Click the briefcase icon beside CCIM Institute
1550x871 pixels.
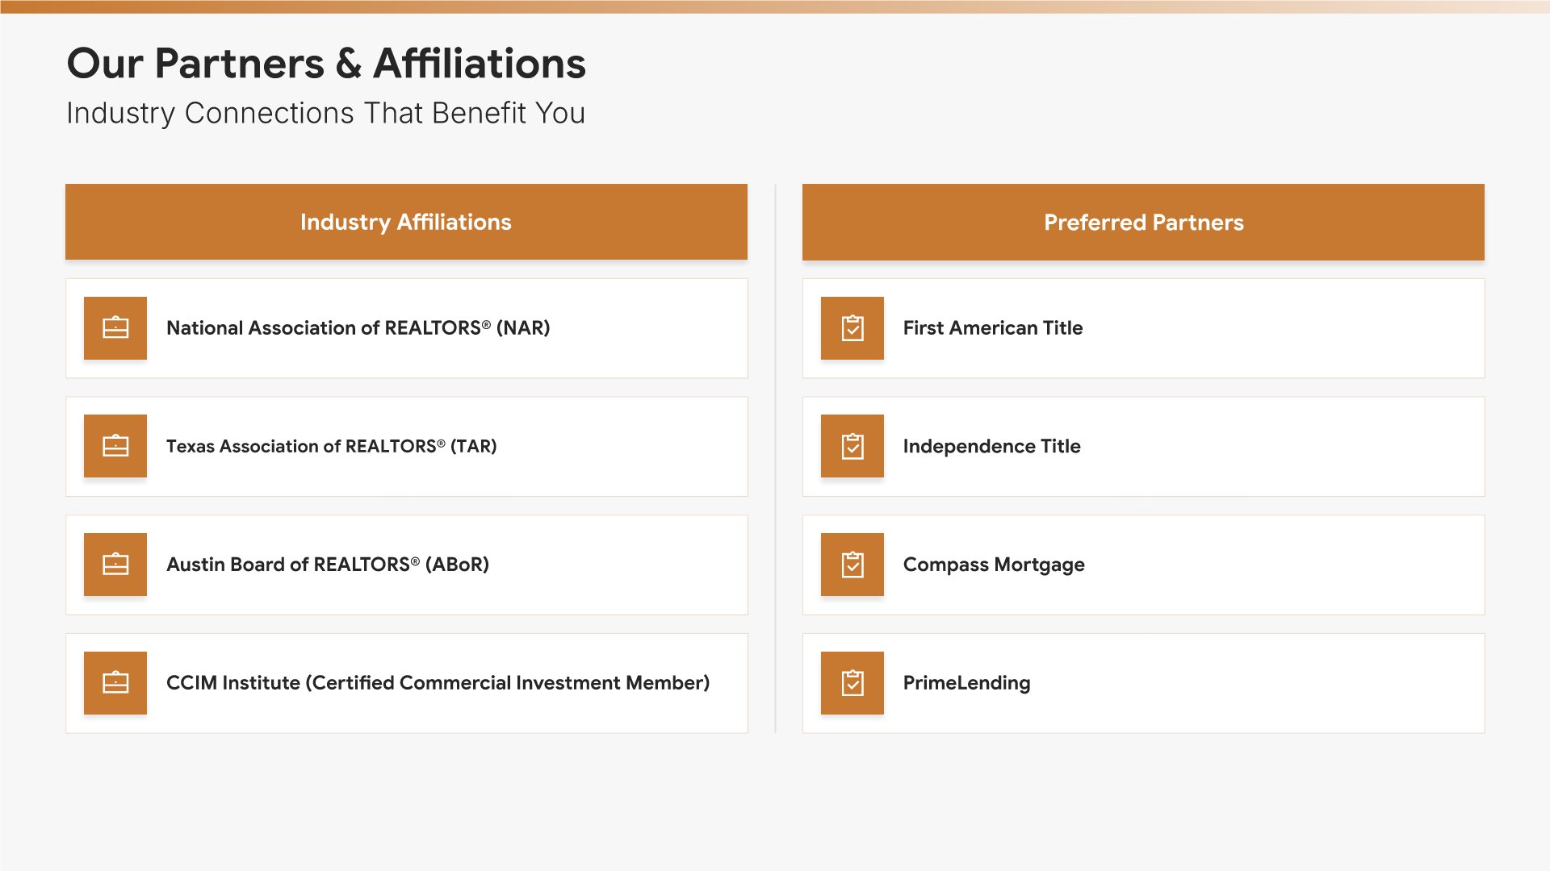(115, 683)
